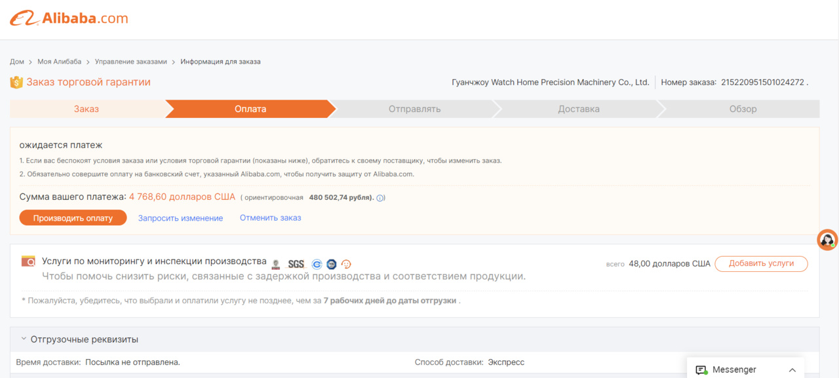Click the Отменить заказ link
This screenshot has height=378, width=839.
point(270,217)
